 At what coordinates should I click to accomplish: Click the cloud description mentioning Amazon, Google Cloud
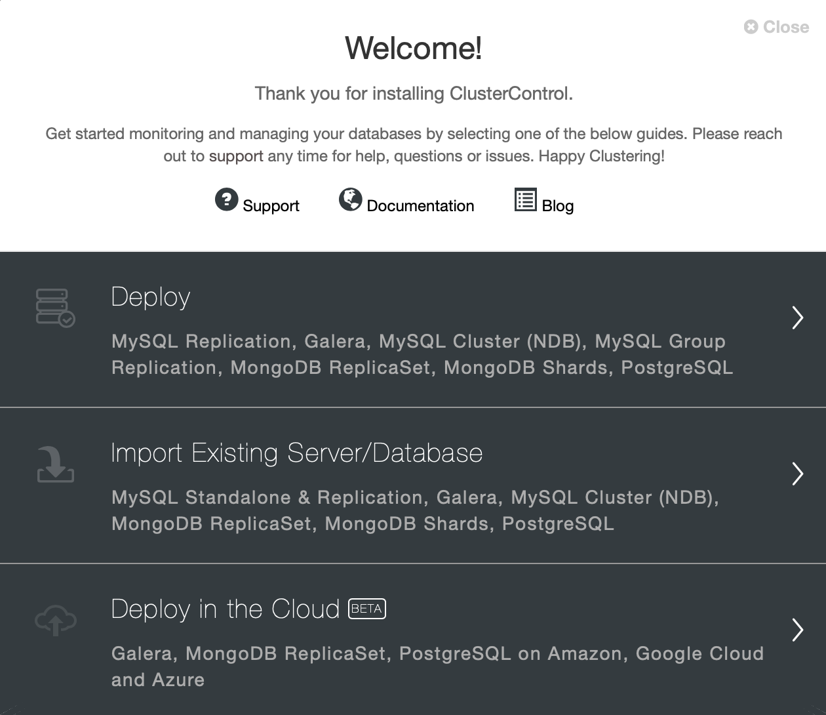[437, 666]
